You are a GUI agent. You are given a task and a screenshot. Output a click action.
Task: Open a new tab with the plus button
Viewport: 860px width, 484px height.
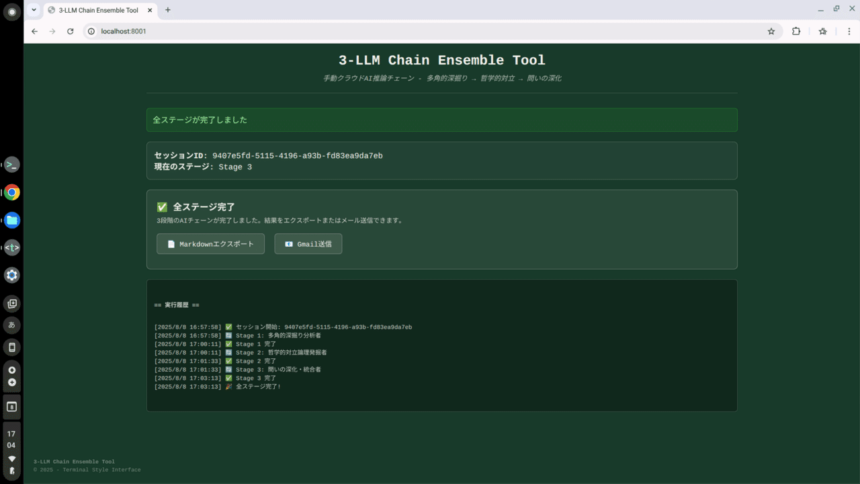tap(167, 10)
